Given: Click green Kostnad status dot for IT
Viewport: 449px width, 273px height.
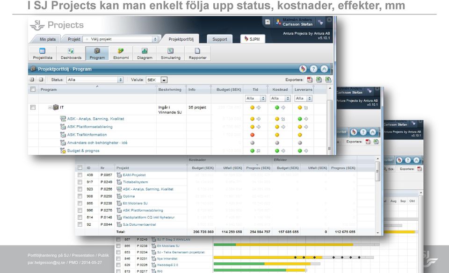Looking at the screenshot, I should coord(277,108).
